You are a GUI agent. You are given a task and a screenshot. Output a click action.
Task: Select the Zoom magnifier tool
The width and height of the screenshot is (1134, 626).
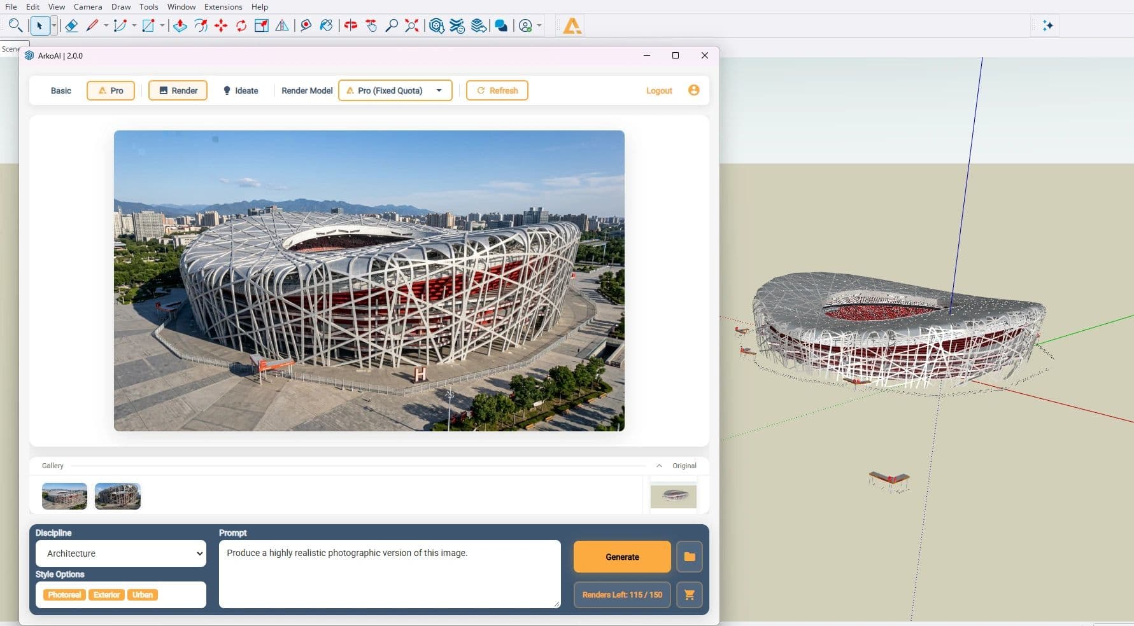coord(392,25)
